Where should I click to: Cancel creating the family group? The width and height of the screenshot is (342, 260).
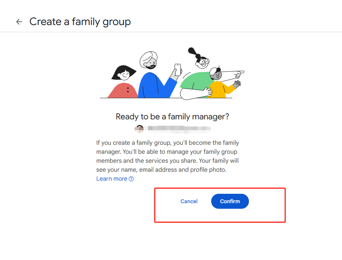pyautogui.click(x=189, y=201)
